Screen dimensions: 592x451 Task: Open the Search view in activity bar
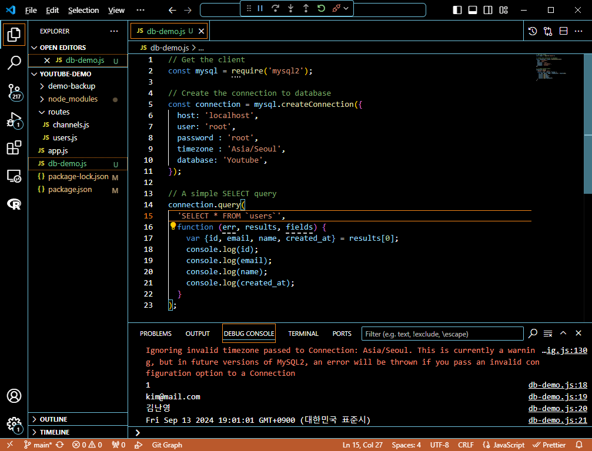[14, 63]
